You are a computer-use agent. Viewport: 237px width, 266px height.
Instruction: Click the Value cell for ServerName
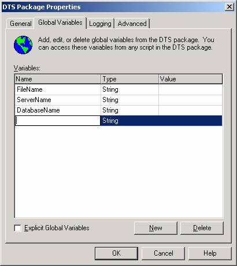pos(190,100)
